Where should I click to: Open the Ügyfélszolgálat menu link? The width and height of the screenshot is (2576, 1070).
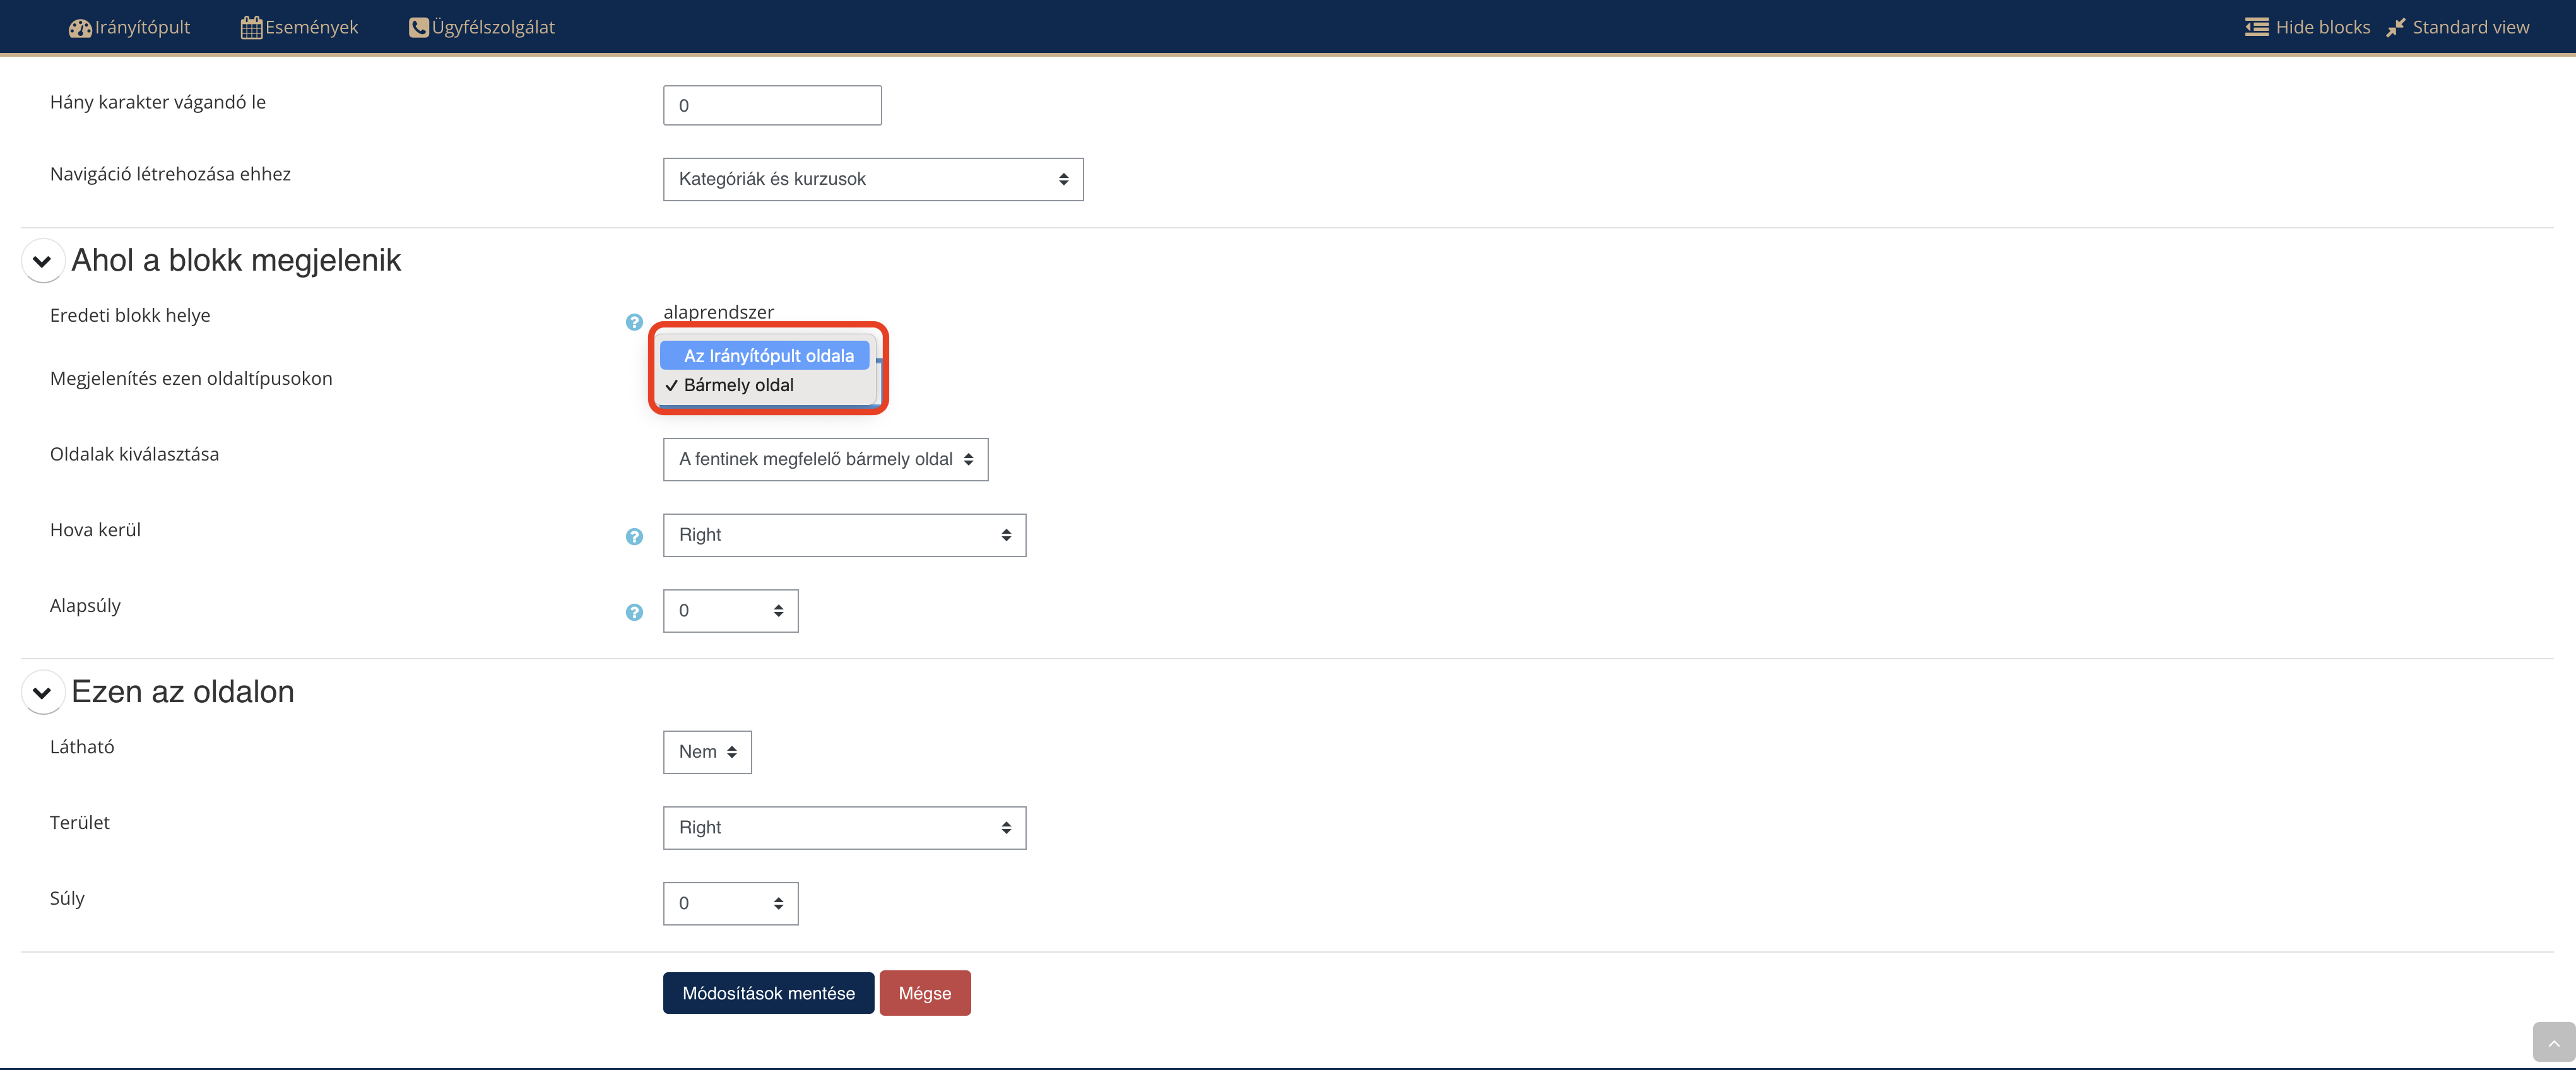click(482, 27)
